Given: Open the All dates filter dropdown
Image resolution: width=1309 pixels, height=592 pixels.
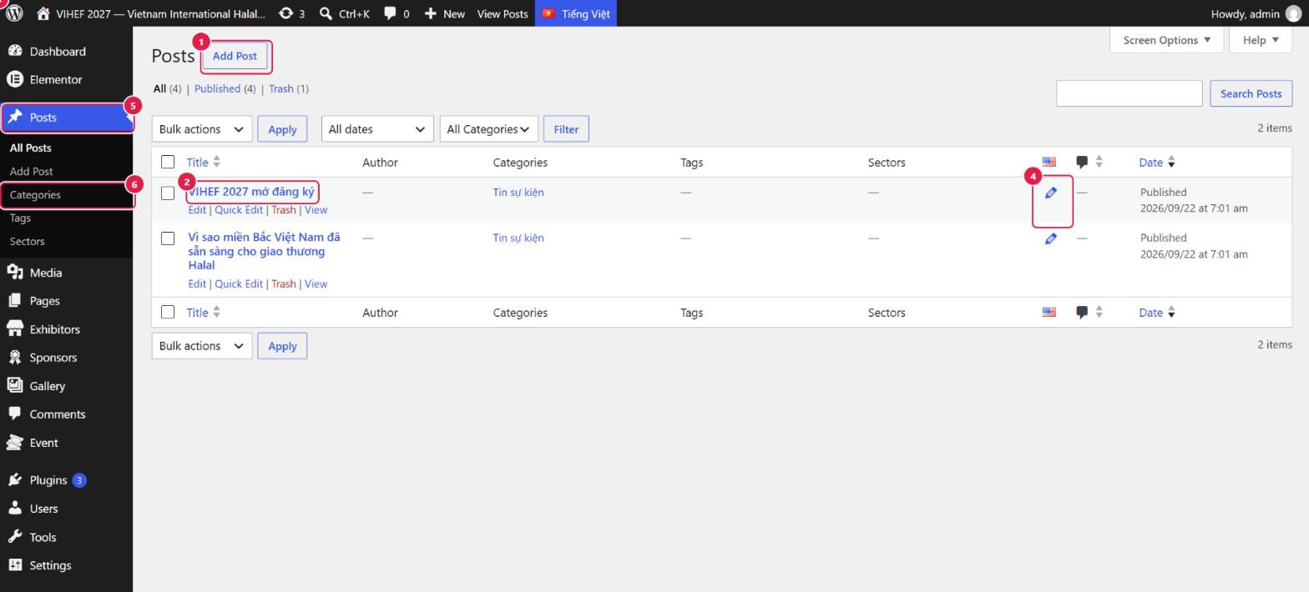Looking at the screenshot, I should click(377, 129).
